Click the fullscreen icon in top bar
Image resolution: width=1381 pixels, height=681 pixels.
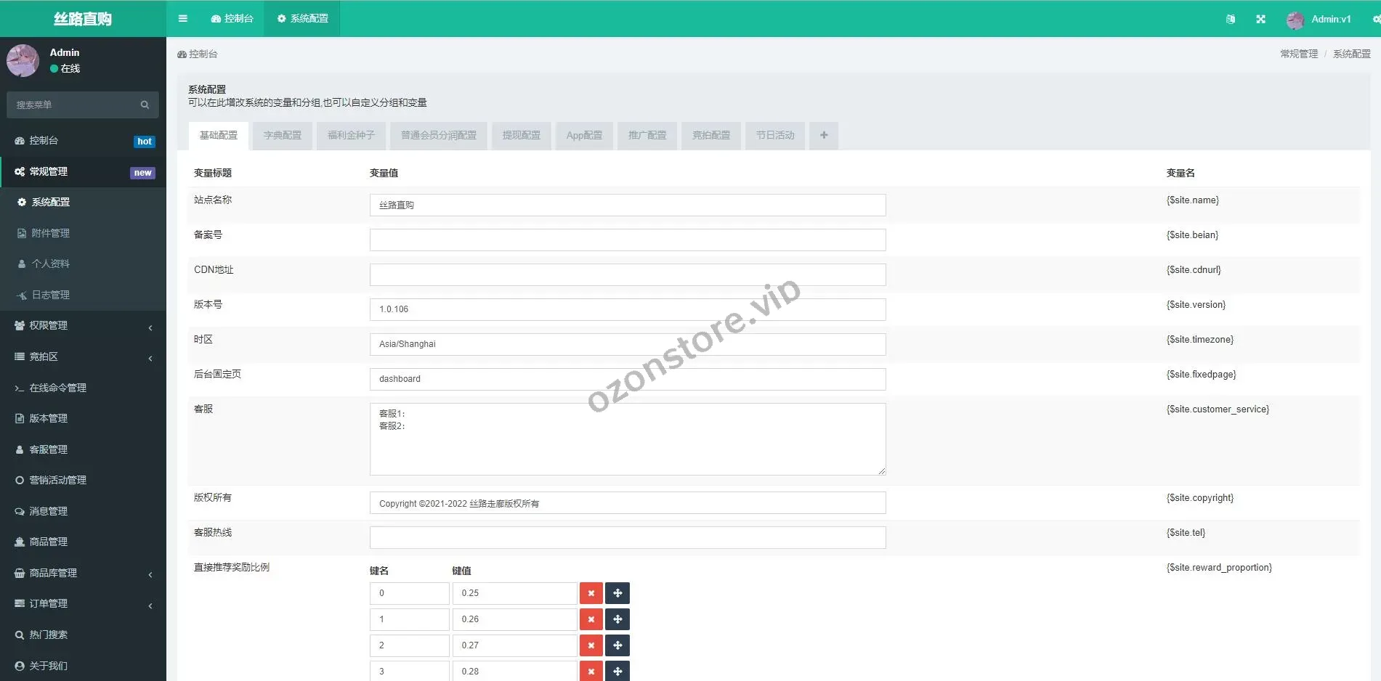pyautogui.click(x=1260, y=20)
